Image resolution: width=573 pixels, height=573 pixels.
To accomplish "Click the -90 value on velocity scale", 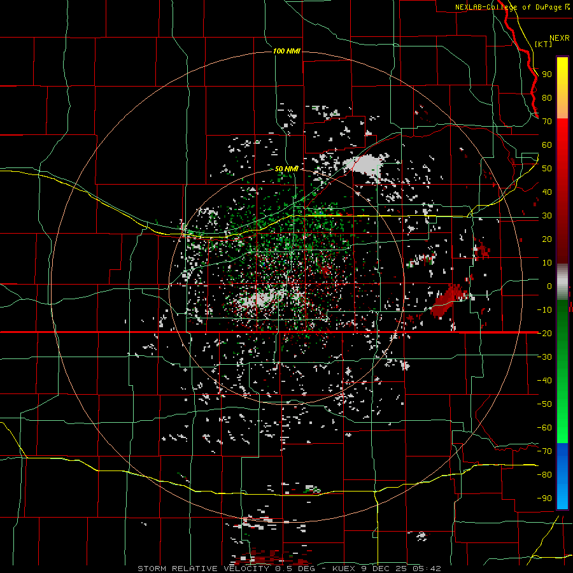I will (544, 498).
